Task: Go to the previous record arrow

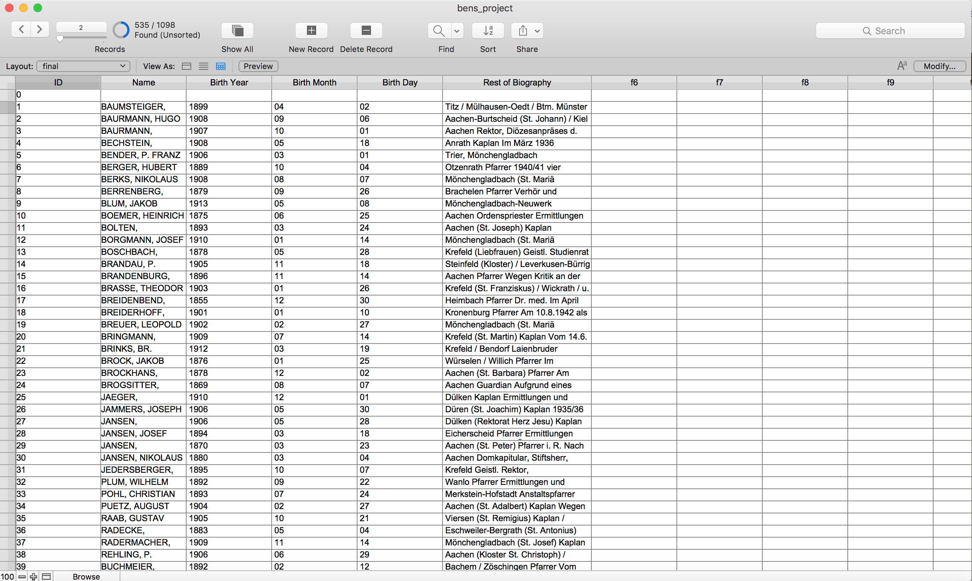Action: pos(21,29)
